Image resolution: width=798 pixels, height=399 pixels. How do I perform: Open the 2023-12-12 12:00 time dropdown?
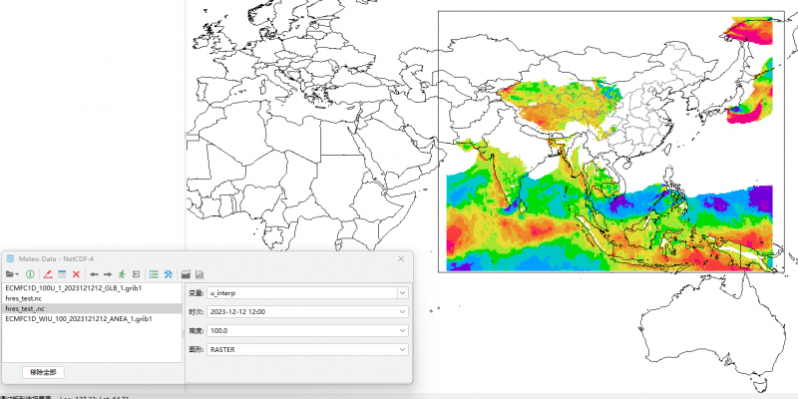(402, 311)
